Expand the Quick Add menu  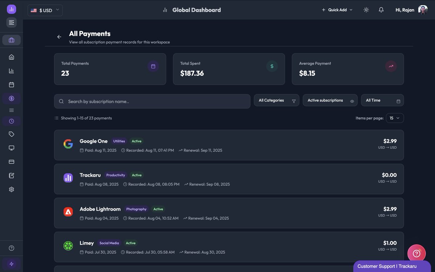point(337,10)
